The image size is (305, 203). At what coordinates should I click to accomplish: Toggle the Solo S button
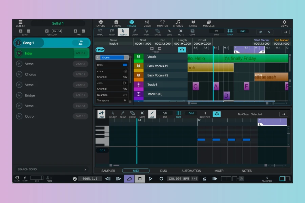pos(269,32)
